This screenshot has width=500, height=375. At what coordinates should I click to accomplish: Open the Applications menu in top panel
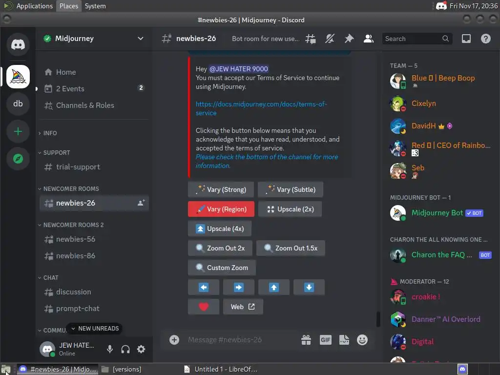[x=35, y=6]
